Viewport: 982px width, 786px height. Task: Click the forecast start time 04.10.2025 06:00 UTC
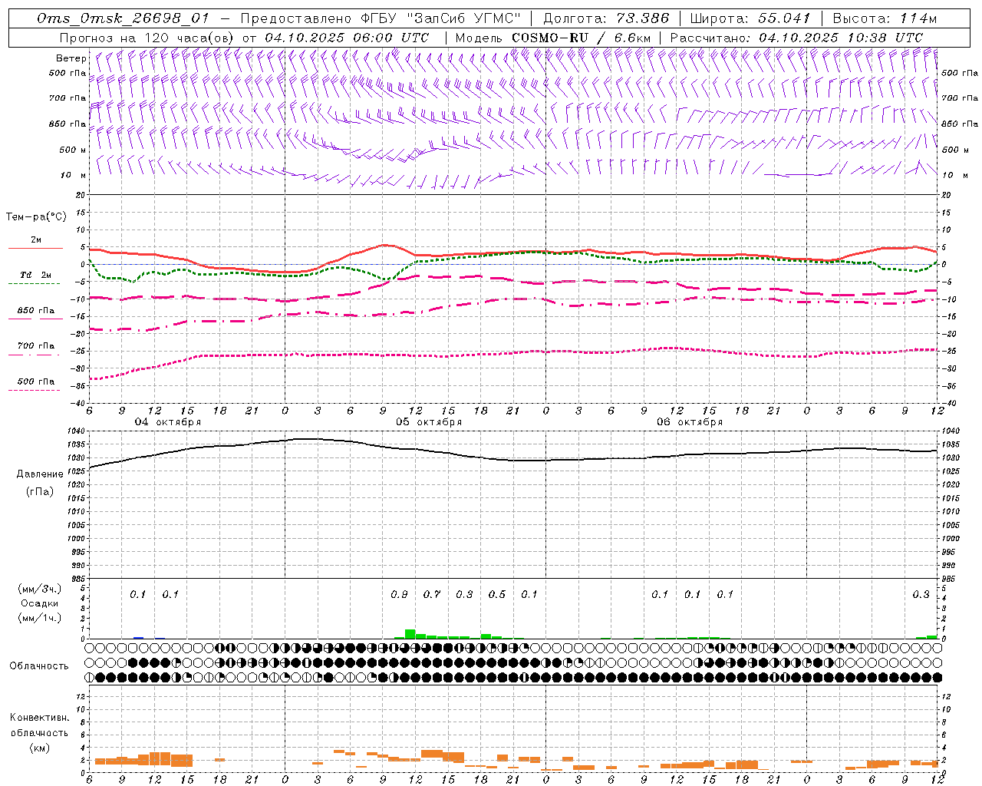pyautogui.click(x=347, y=37)
